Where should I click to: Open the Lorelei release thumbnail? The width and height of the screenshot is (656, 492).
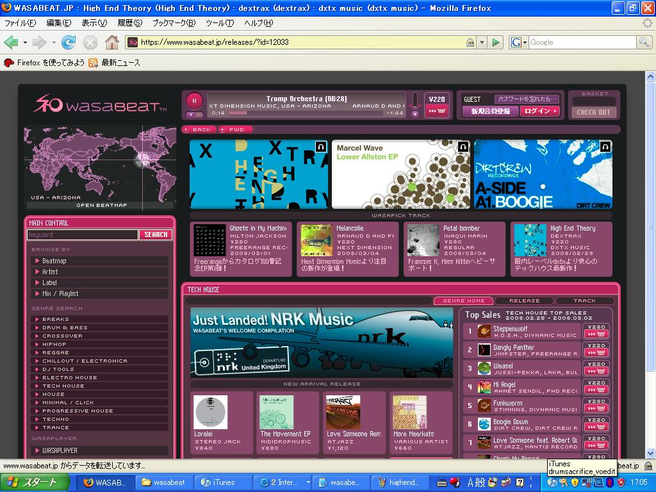point(210,412)
